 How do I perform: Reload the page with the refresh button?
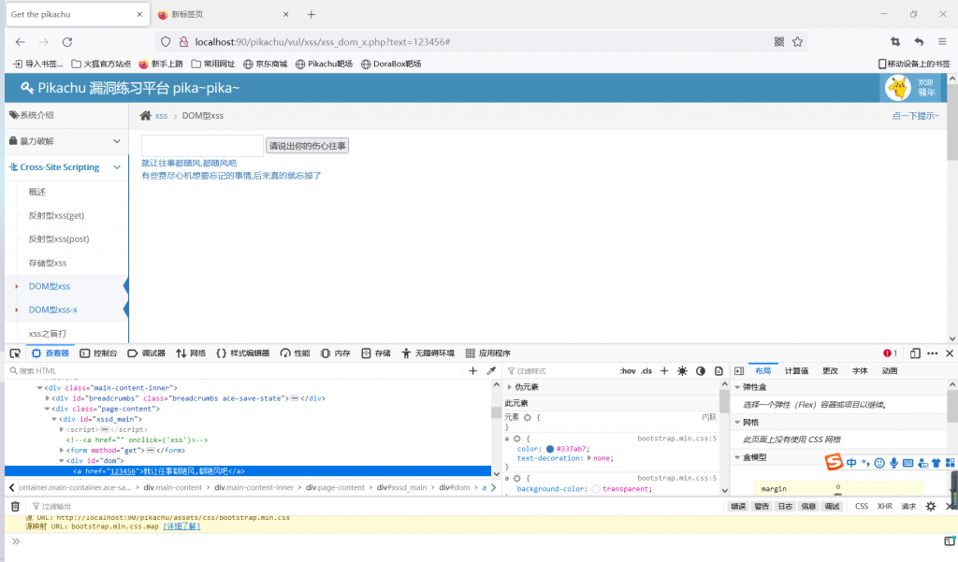pos(67,42)
